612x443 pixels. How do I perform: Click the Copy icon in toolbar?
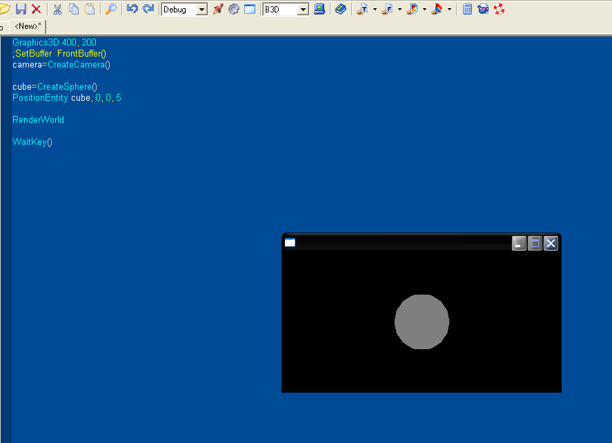point(73,9)
